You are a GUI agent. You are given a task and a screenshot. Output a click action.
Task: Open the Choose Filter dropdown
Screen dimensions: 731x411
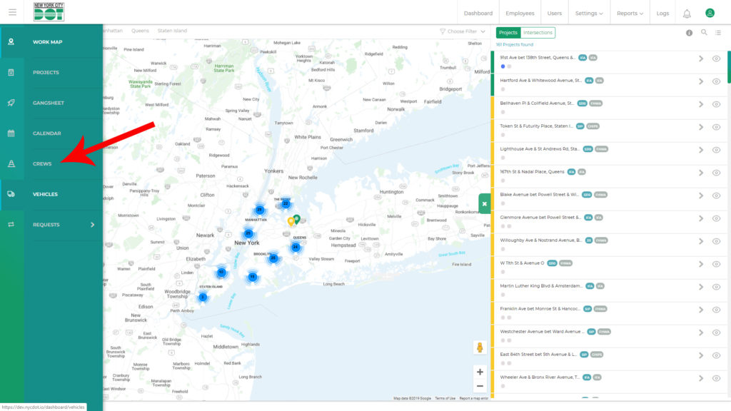[x=463, y=31]
